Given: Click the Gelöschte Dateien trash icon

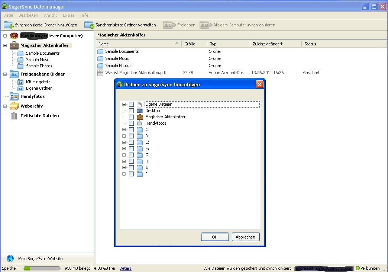Looking at the screenshot, I should coord(14,116).
